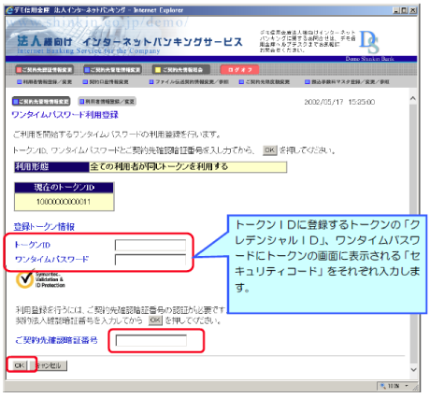Click the page scrollbar up arrow
The width and height of the screenshot is (430, 398).
413,98
